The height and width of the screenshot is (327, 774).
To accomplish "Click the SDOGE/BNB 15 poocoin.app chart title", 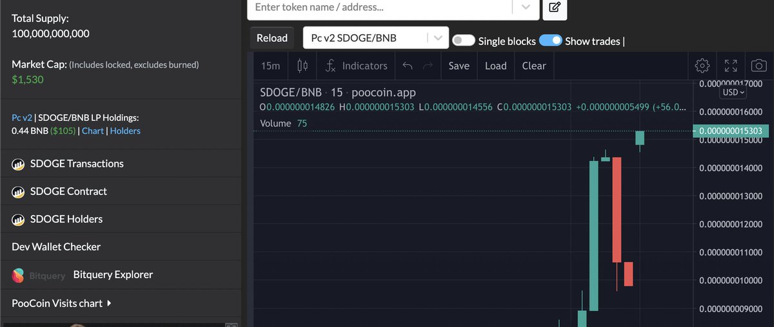I will tap(338, 93).
